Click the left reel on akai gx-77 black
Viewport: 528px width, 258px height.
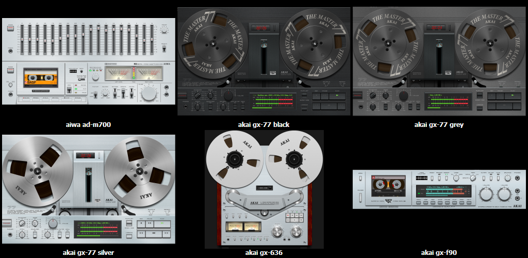tap(212, 43)
